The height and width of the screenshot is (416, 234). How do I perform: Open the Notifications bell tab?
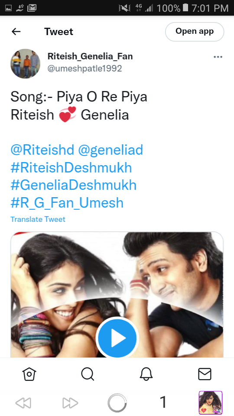pyautogui.click(x=146, y=374)
